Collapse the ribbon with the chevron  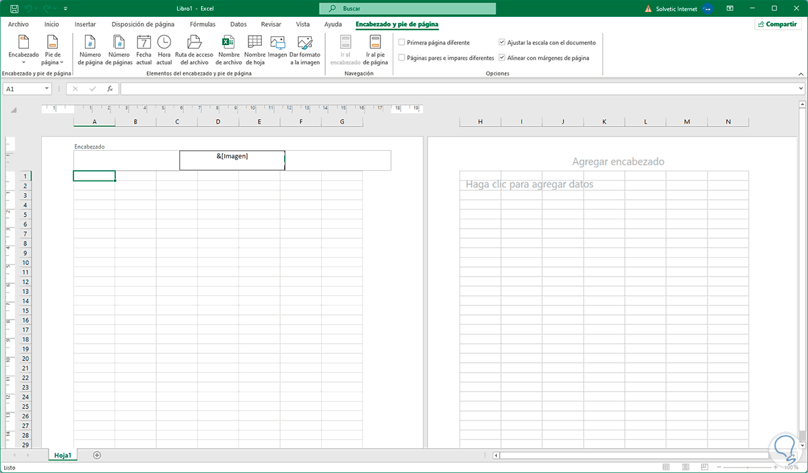coord(800,73)
